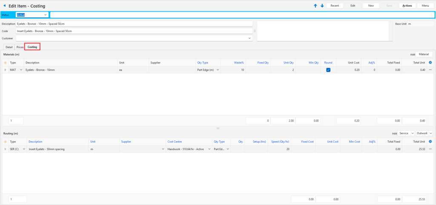Expand the MAT Eyelets row
This screenshot has width=436, height=205.
click(x=6, y=70)
